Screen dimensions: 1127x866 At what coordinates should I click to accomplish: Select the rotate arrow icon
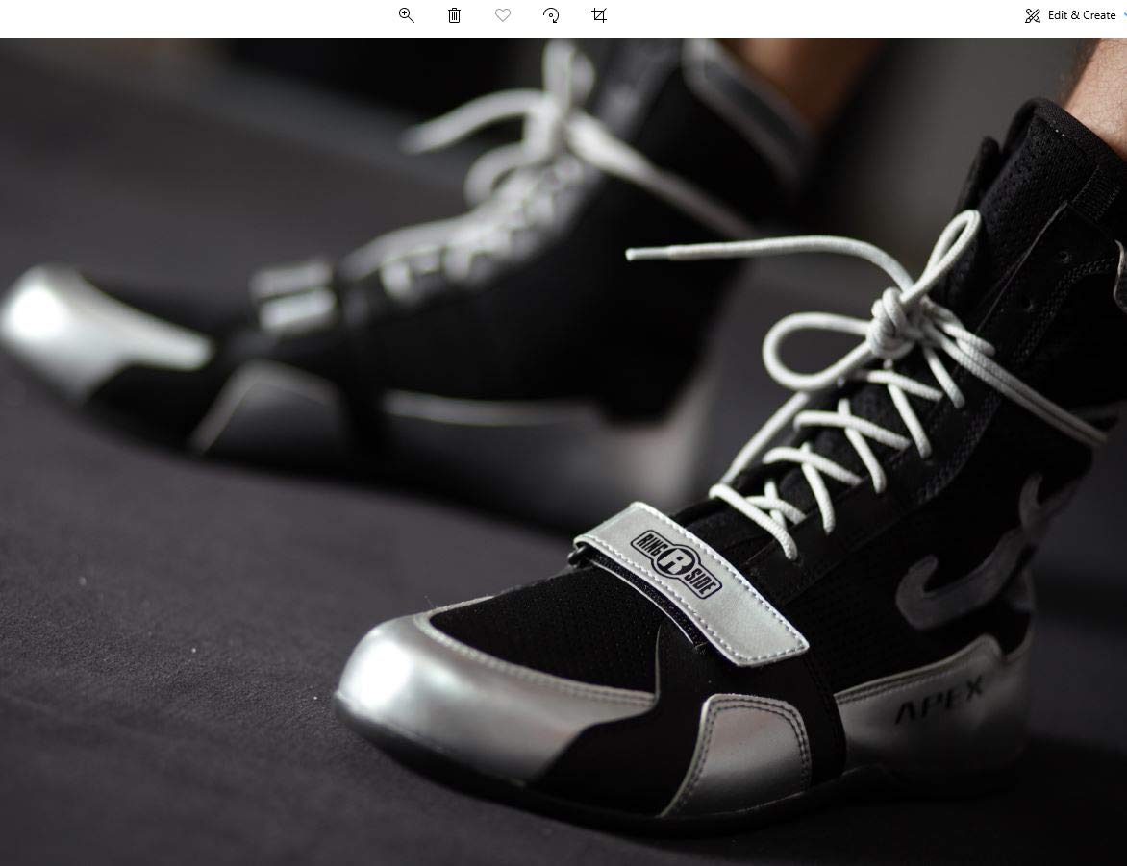point(551,15)
